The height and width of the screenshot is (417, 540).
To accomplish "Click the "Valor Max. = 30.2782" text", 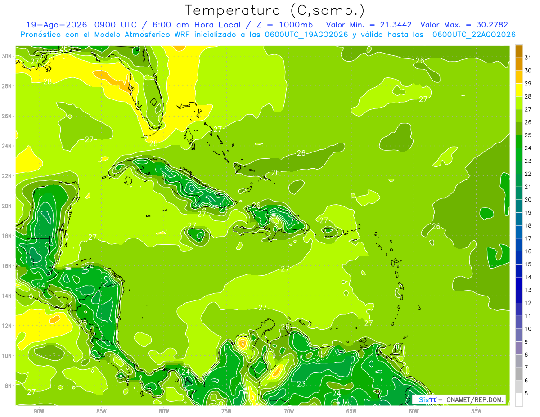I will (464, 25).
